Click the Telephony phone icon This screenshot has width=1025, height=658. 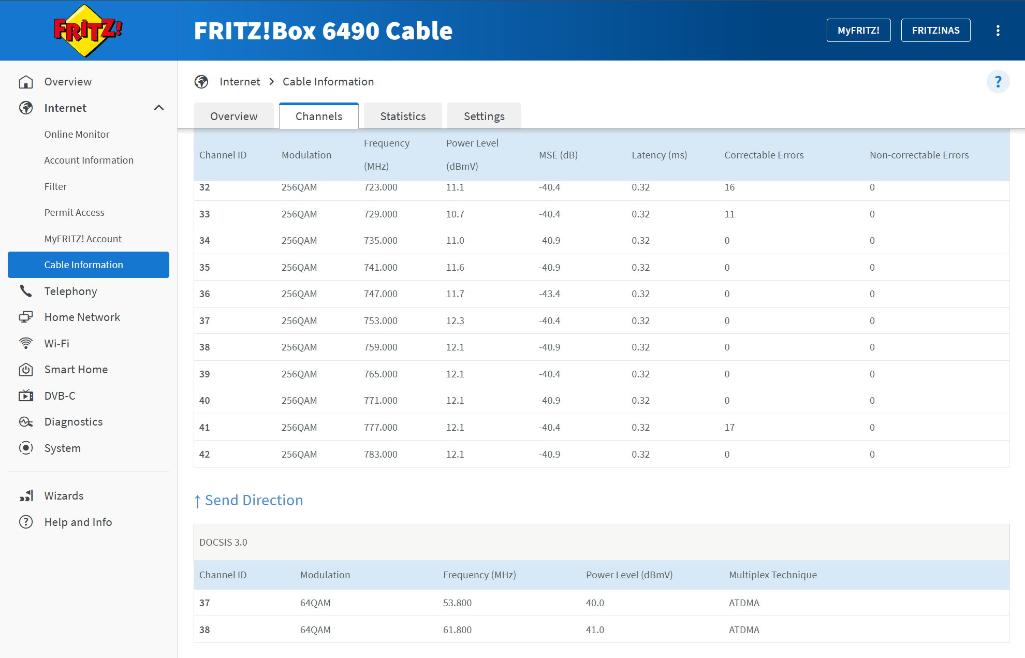tap(26, 291)
